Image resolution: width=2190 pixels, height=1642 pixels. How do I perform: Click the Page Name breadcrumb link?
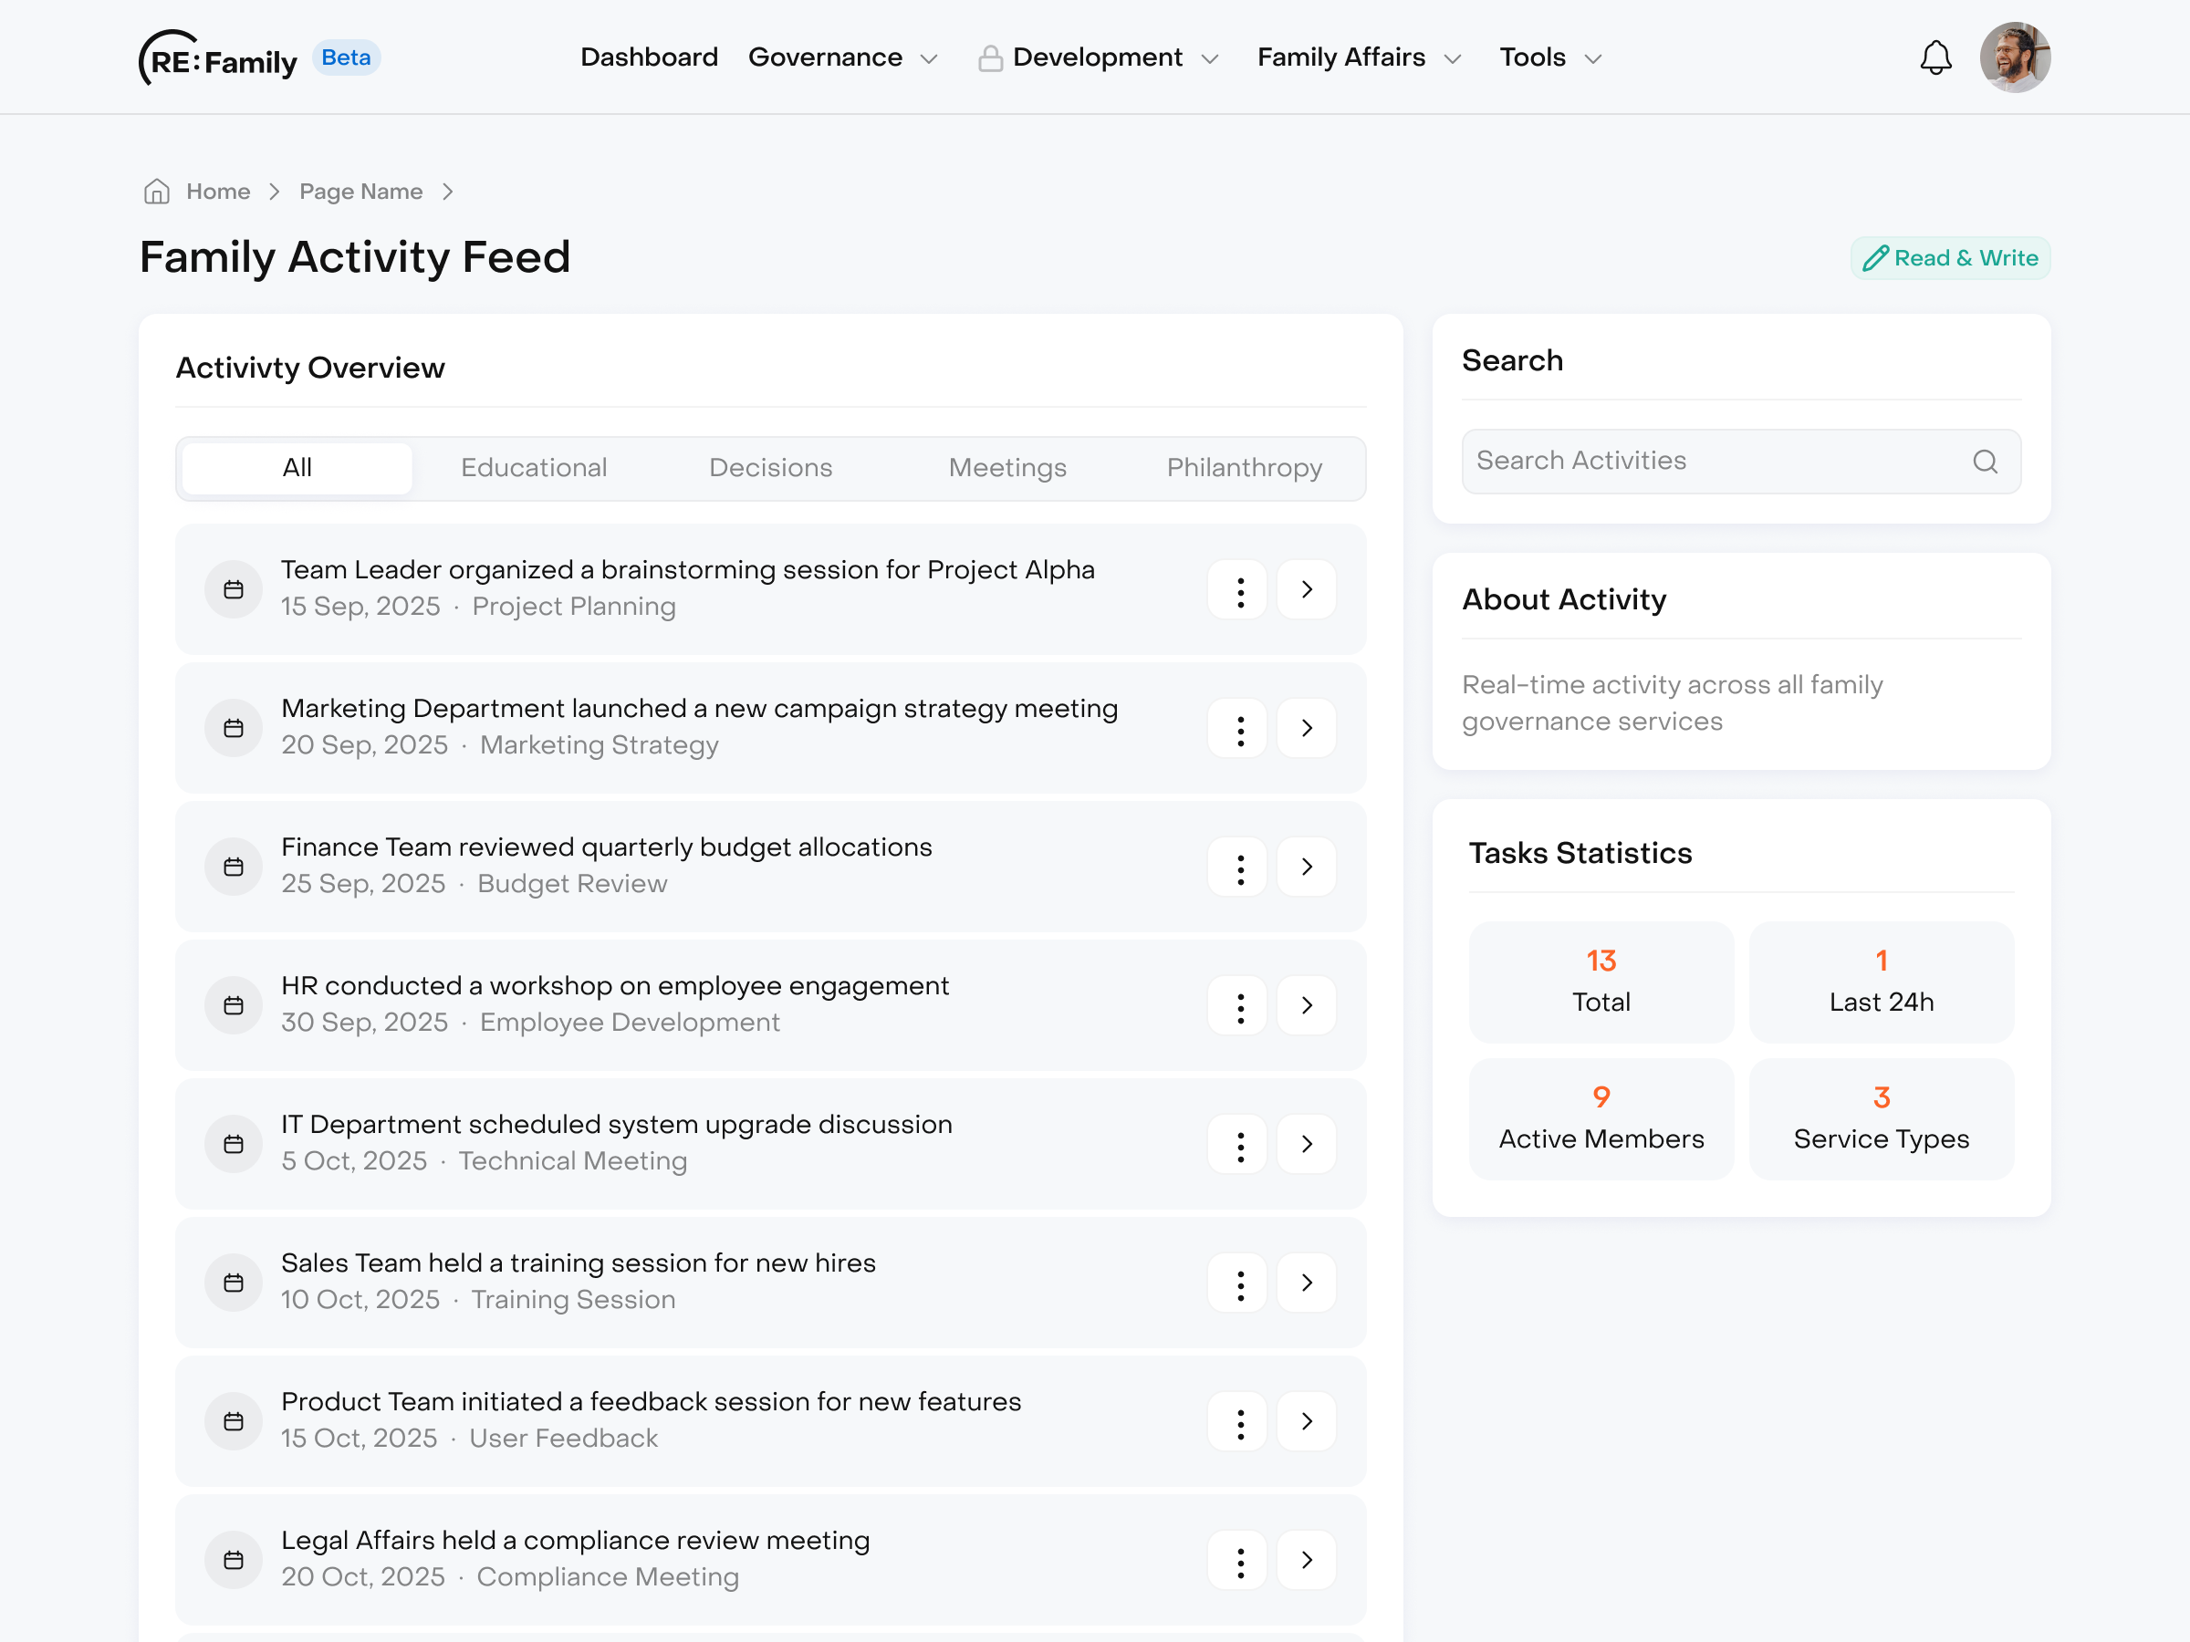click(x=360, y=191)
